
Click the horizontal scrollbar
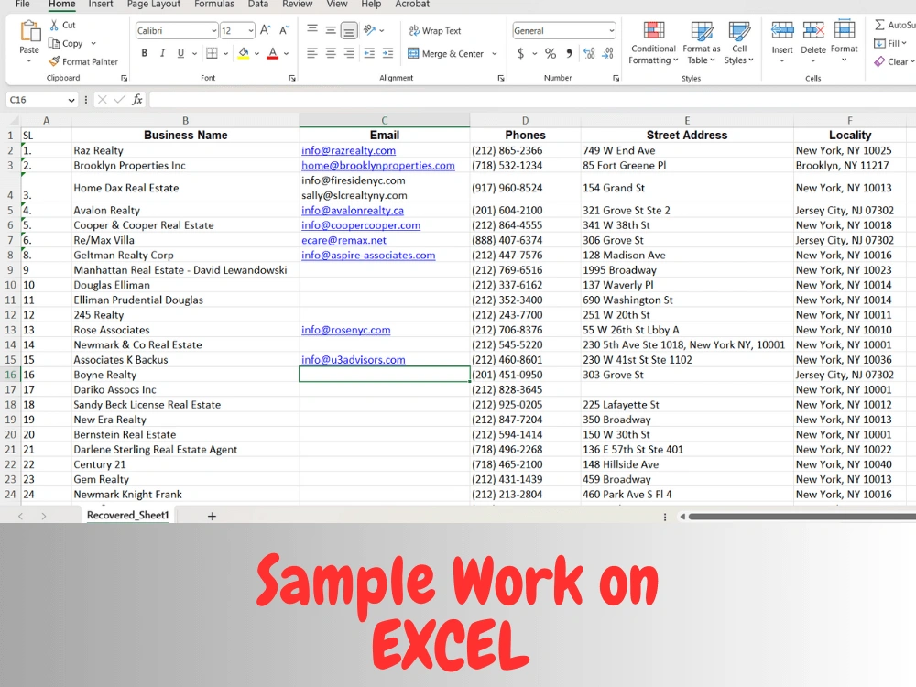point(801,517)
